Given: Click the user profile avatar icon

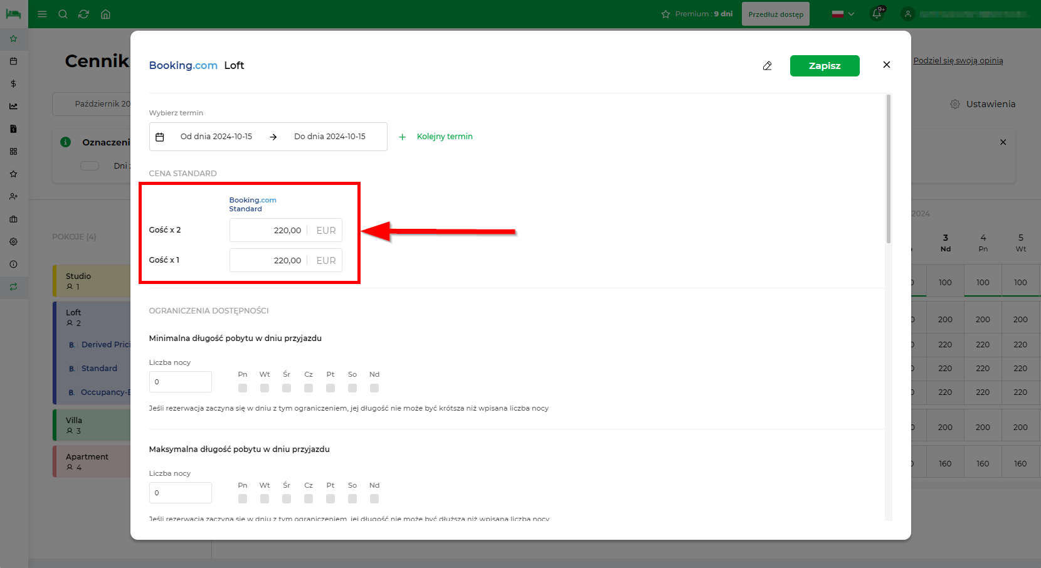Looking at the screenshot, I should pos(907,14).
